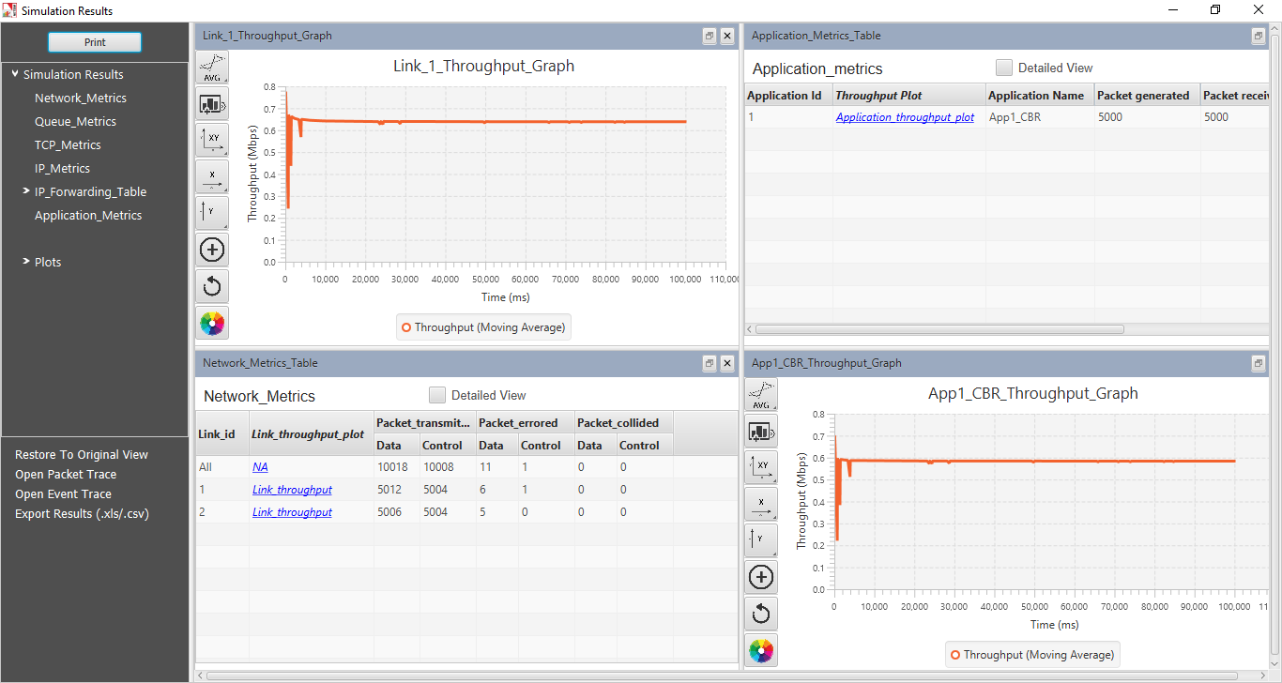Select the Y-axis adjustment icon in Link_1_Throughput_Graph
This screenshot has height=683, width=1282.
coord(212,212)
